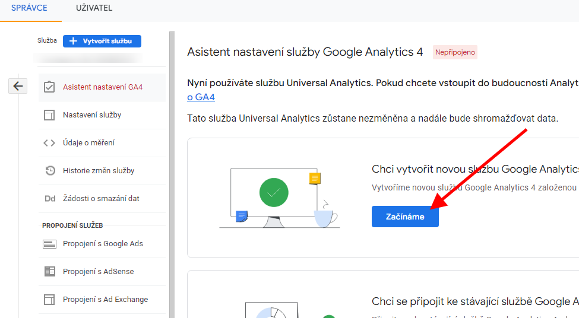579x318 pixels.
Task: Open the "o GA4" link
Action: 201,97
